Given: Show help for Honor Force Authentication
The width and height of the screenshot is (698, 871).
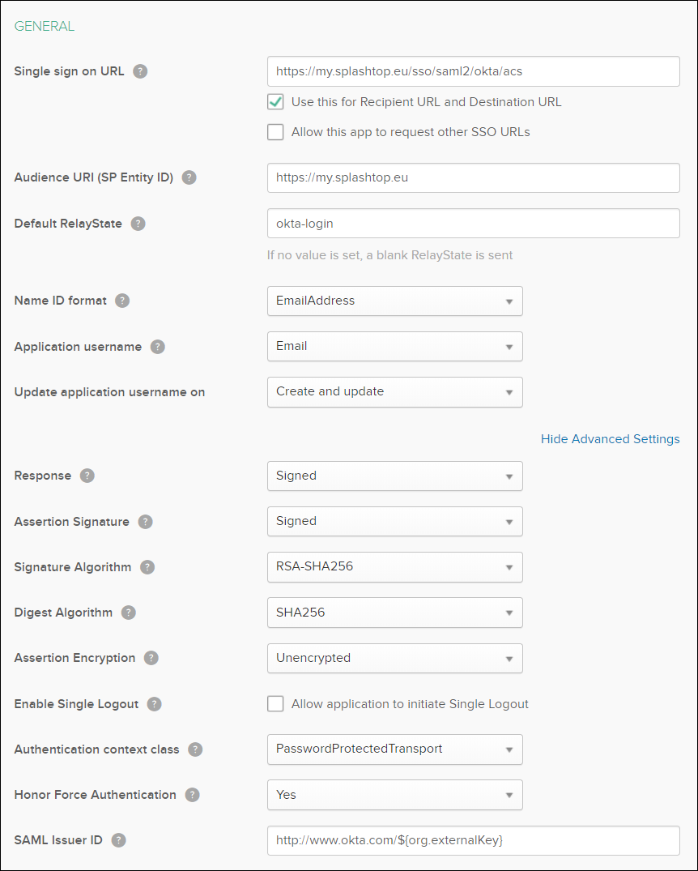Looking at the screenshot, I should tap(192, 795).
